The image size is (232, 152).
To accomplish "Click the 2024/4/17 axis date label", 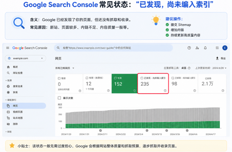I will point(210,134).
